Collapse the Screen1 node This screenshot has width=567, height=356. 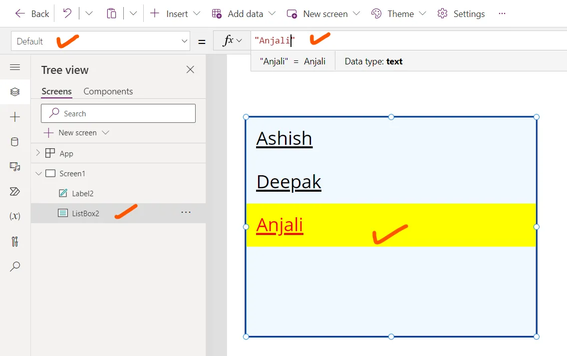point(38,173)
